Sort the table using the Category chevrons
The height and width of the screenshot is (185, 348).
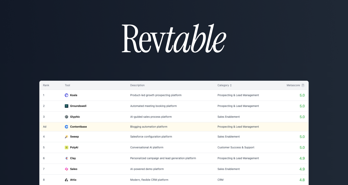(x=231, y=85)
